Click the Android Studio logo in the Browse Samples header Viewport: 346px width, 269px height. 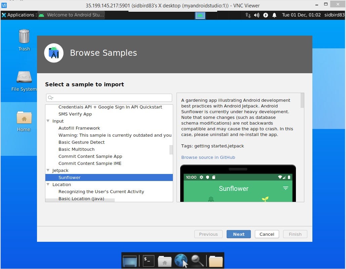point(54,53)
